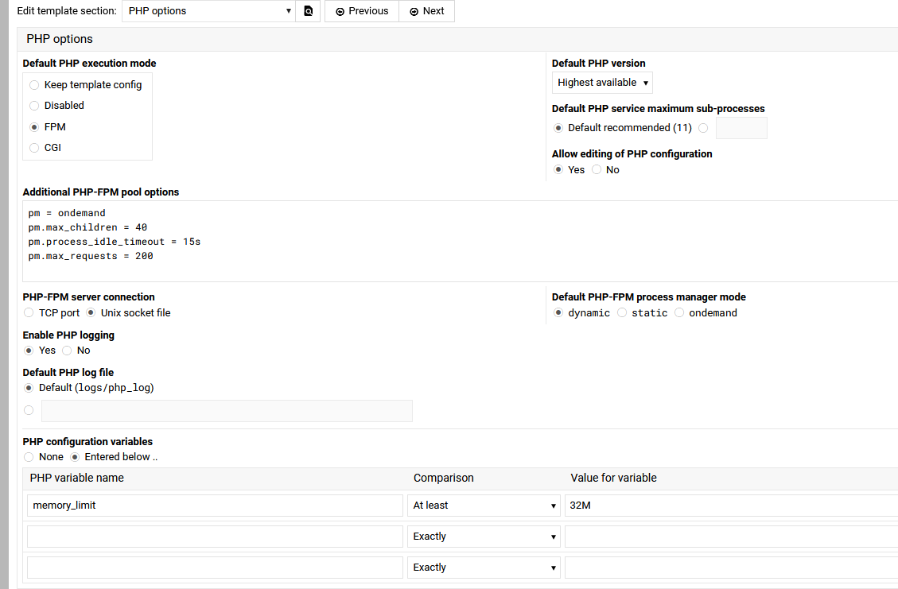Click the 32M value field
Image resolution: width=898 pixels, height=589 pixels.
pos(731,506)
